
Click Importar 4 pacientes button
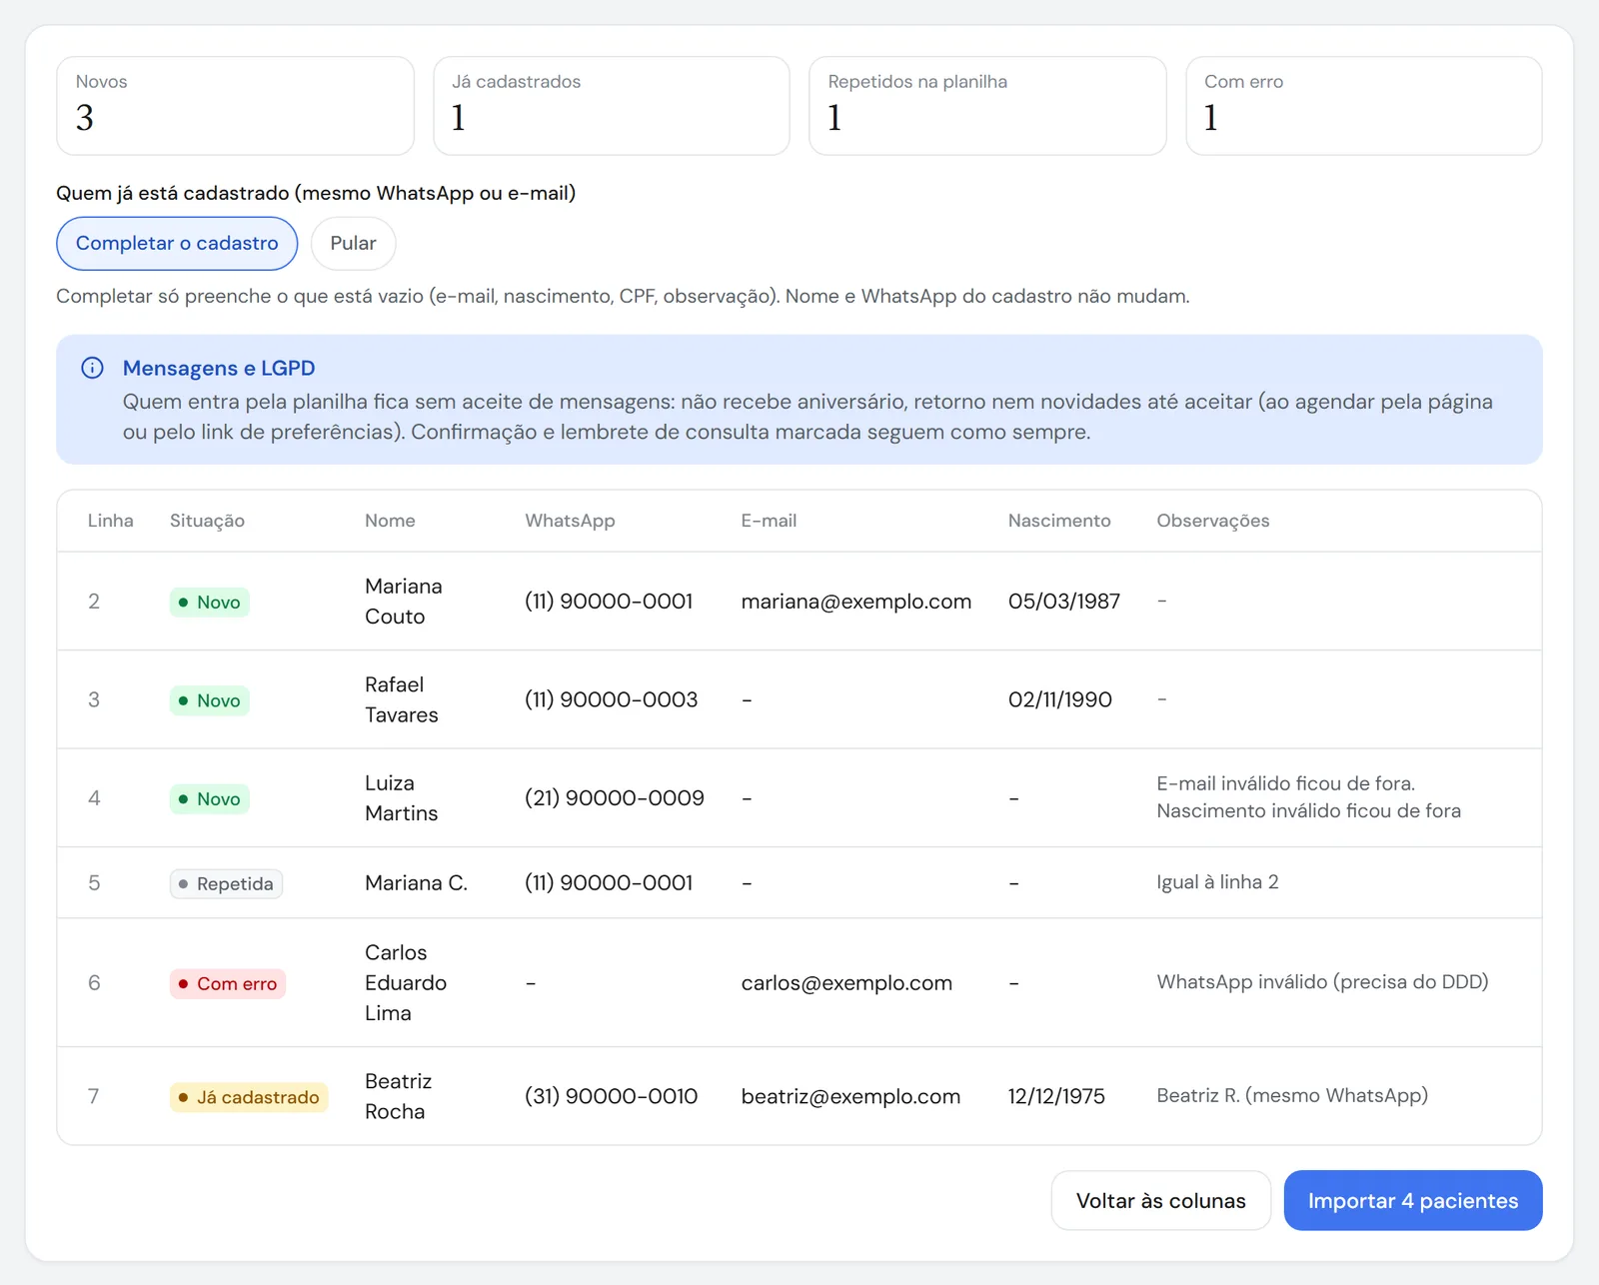pos(1413,1201)
